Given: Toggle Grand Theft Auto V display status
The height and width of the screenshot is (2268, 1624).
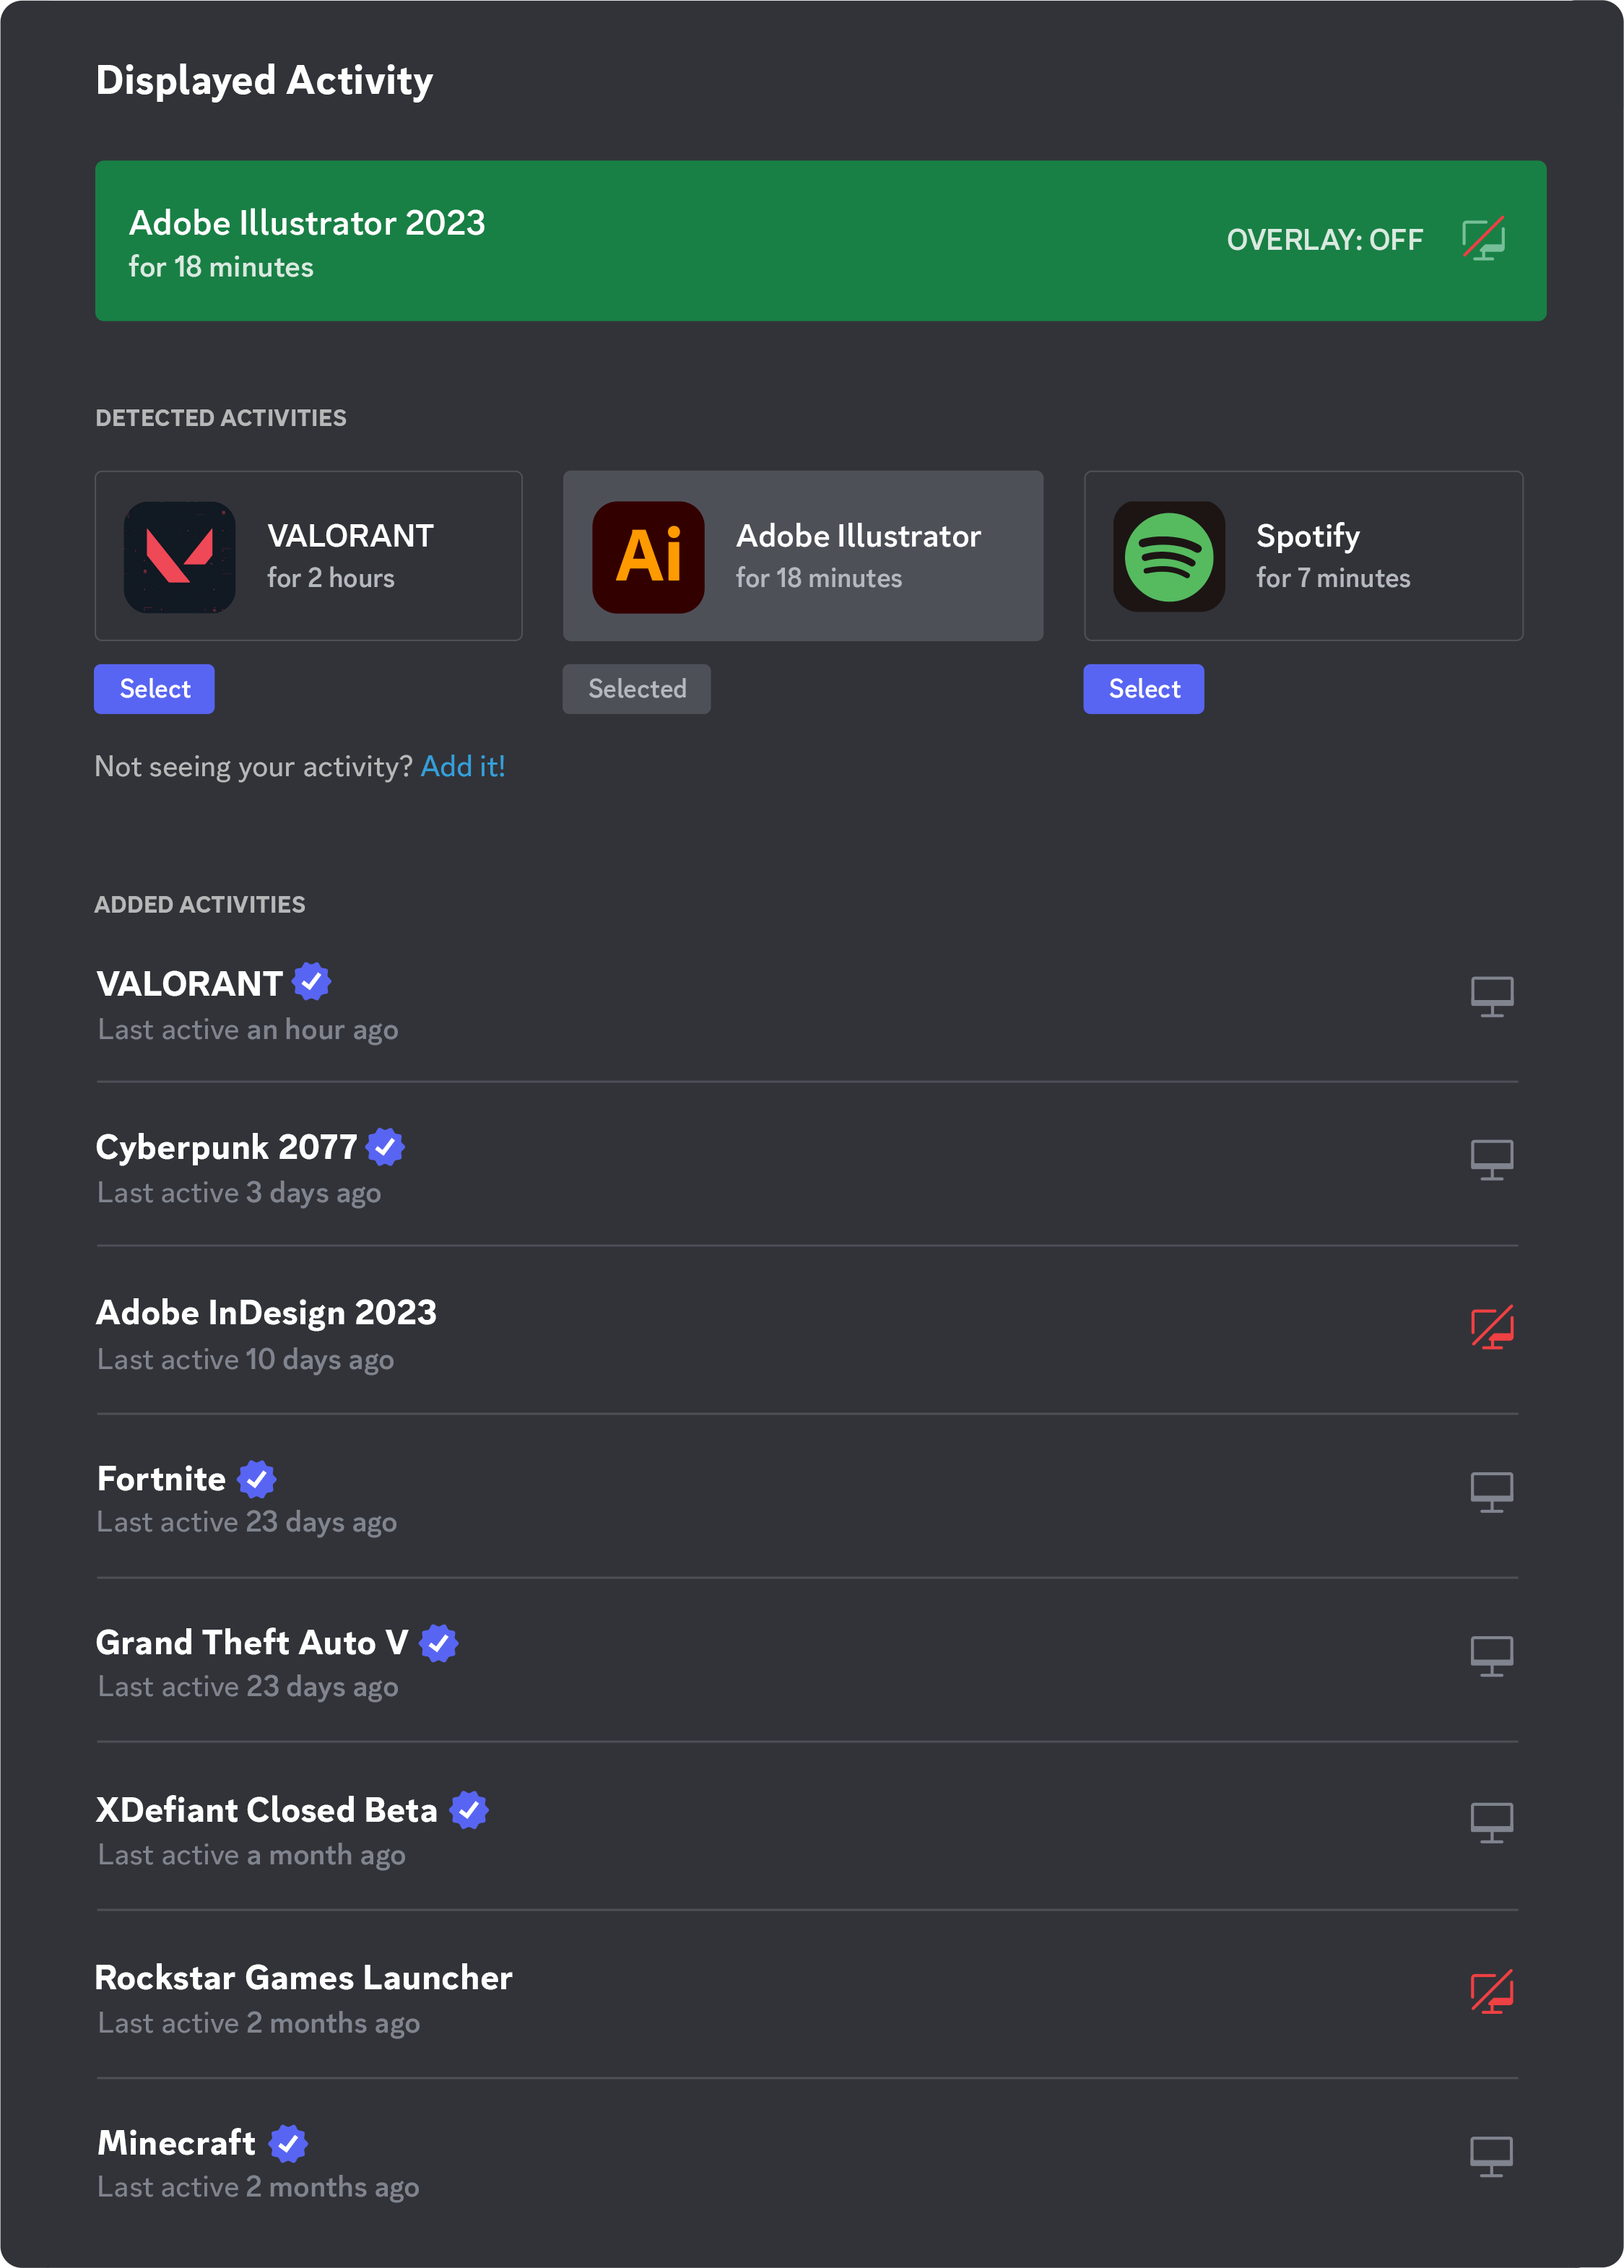Looking at the screenshot, I should coord(1491,1657).
